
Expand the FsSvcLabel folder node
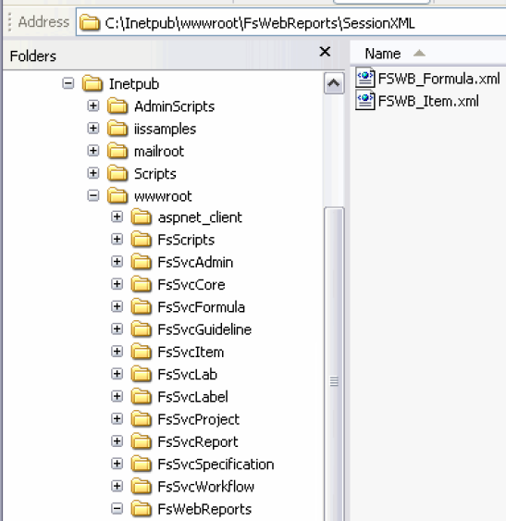coord(117,396)
